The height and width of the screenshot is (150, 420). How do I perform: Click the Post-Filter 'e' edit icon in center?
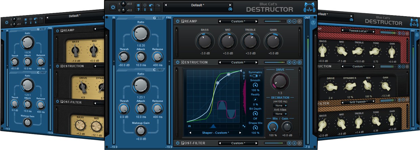[299, 143]
